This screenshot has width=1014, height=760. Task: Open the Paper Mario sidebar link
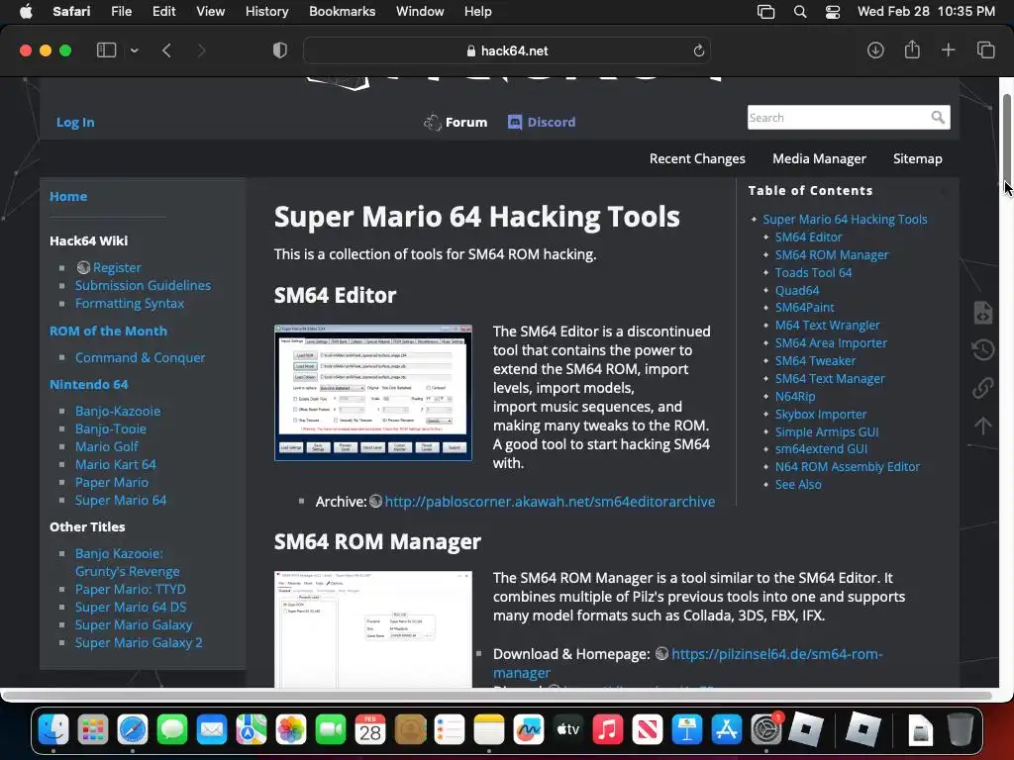click(x=111, y=482)
